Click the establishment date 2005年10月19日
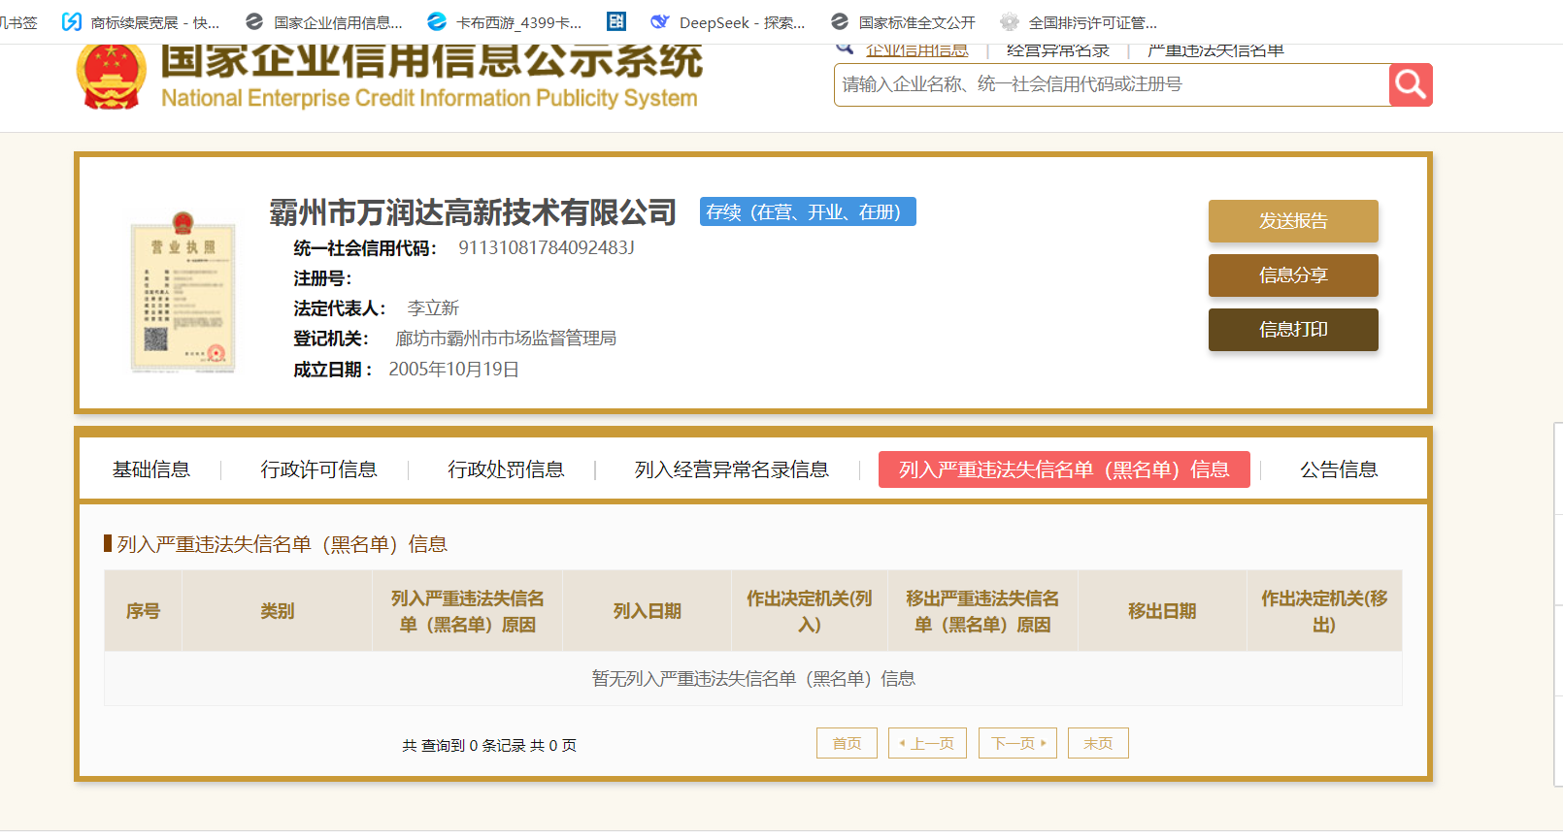 coord(454,370)
